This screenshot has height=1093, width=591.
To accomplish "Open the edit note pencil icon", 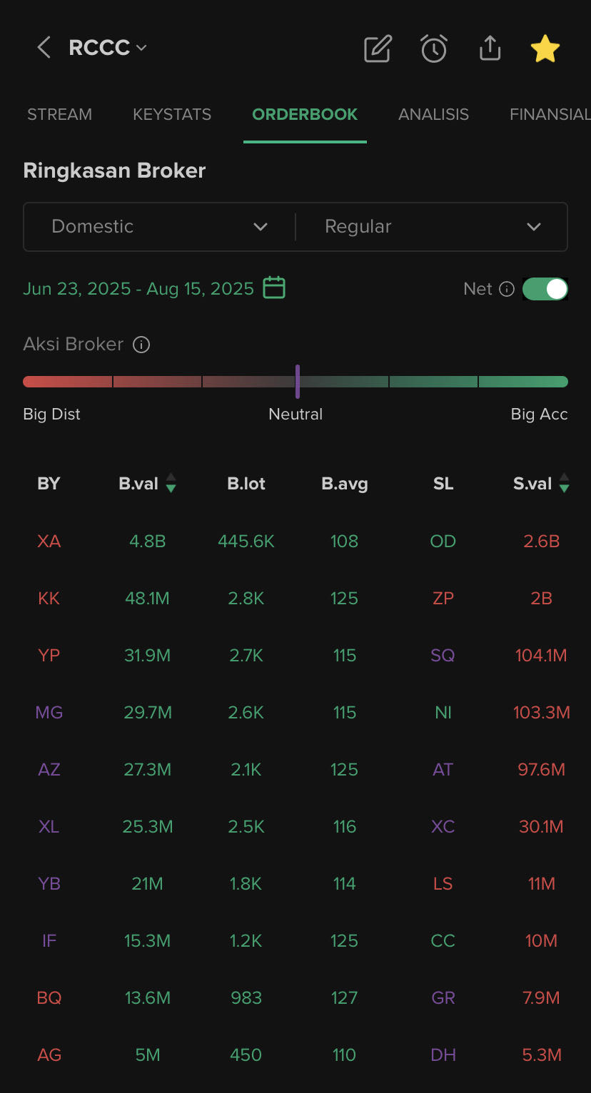I will (x=378, y=49).
